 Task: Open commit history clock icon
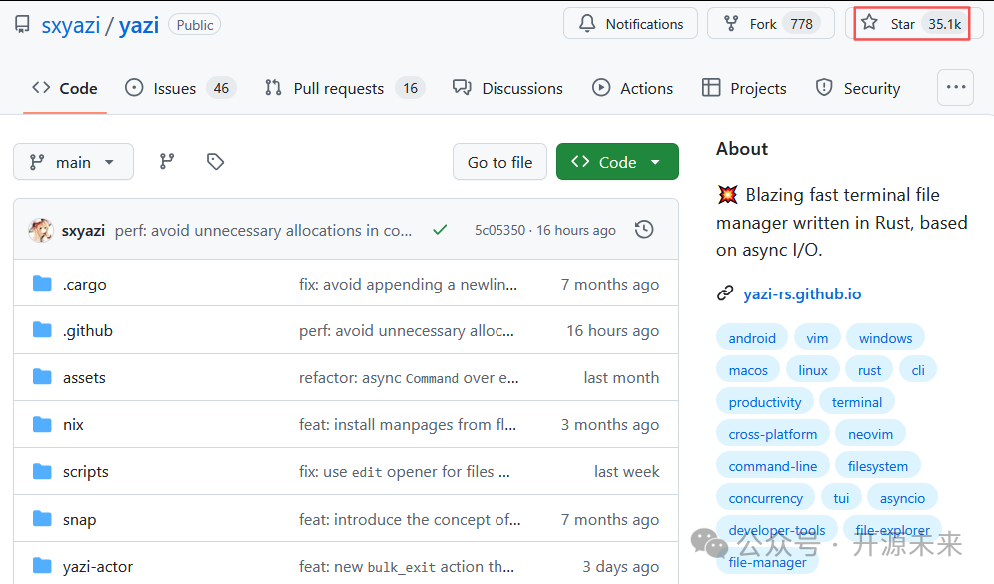644,230
